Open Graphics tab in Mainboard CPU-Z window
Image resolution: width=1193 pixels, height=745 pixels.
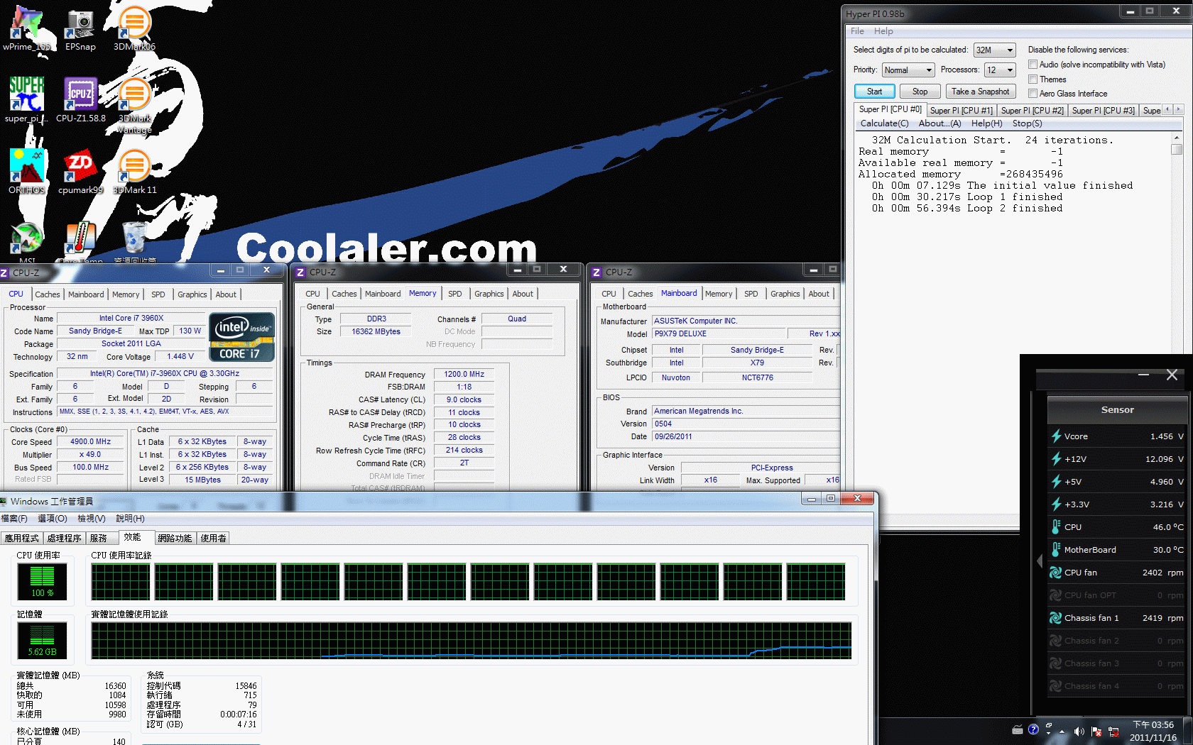[785, 294]
